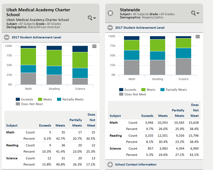Toggle Meets legend swatch in Ubah chart

pos(40,99)
